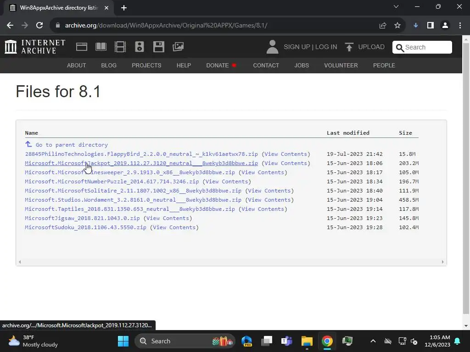
Task: Open the Video film-strip icon
Action: tap(120, 47)
